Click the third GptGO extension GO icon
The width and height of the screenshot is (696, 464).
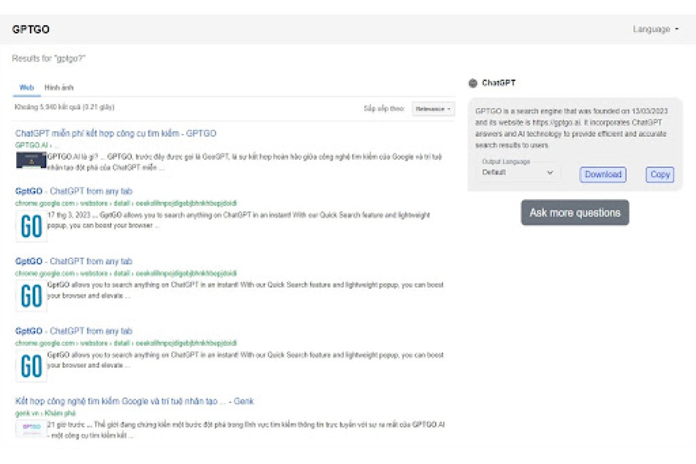coord(31,366)
